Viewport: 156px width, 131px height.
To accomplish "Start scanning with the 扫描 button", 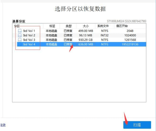I will tap(137, 125).
